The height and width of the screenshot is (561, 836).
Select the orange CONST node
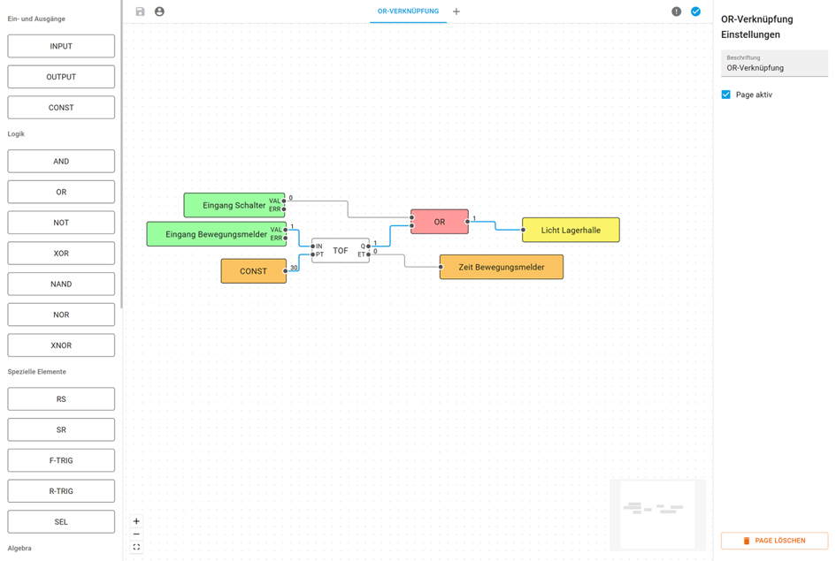(254, 271)
